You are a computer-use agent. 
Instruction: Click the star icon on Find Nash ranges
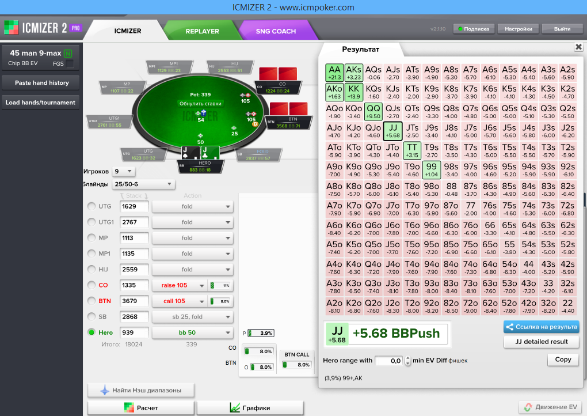tap(104, 390)
